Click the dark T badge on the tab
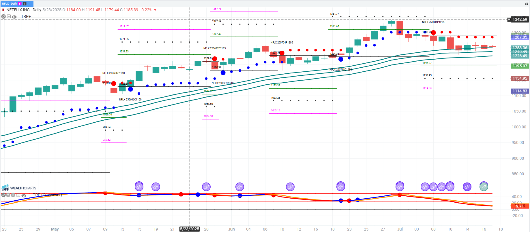The width and height of the screenshot is (530, 232). pos(25,4)
